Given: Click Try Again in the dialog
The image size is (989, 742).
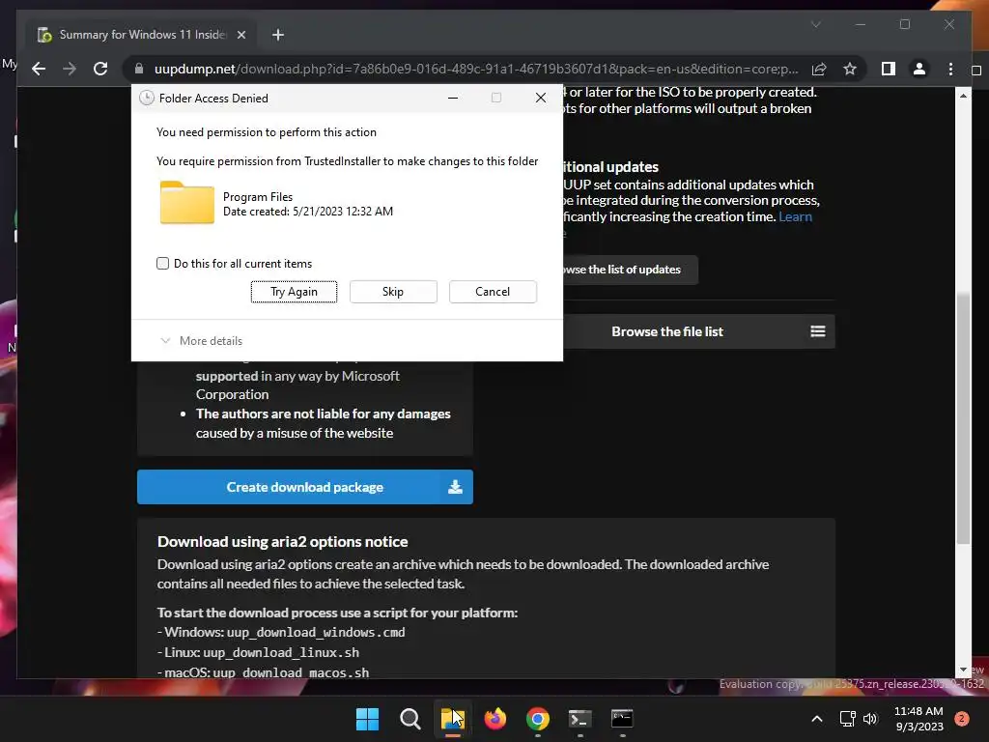Looking at the screenshot, I should click(x=294, y=292).
